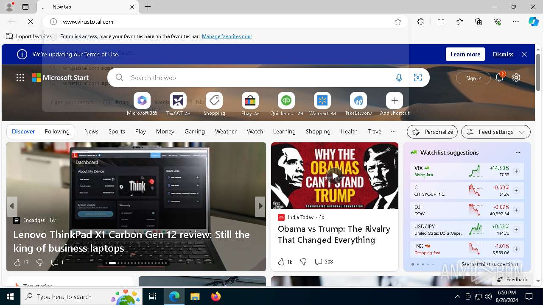Image resolution: width=543 pixels, height=305 pixels.
Task: Open the Sports category
Action: (x=117, y=131)
